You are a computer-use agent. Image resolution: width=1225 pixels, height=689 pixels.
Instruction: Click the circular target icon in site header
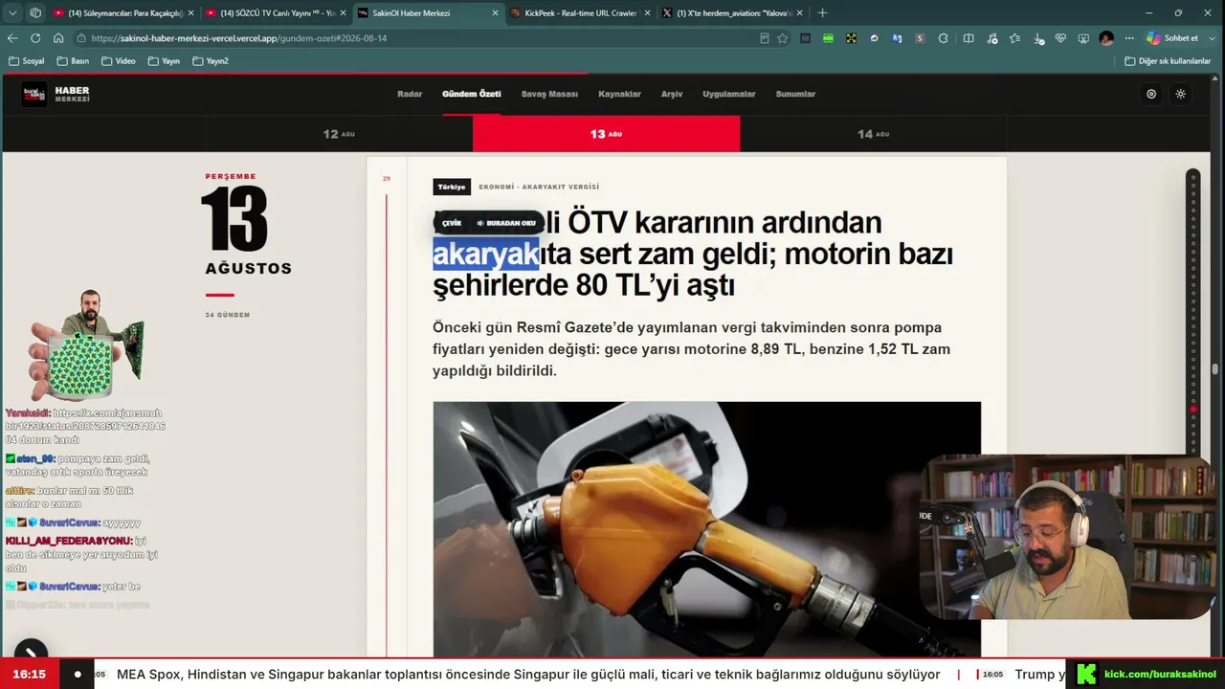(1151, 94)
